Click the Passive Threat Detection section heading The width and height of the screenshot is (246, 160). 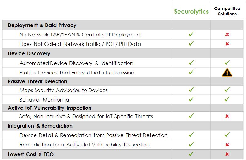point(37,81)
